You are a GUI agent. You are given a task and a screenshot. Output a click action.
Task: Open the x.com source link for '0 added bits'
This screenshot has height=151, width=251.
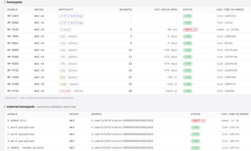122,120
